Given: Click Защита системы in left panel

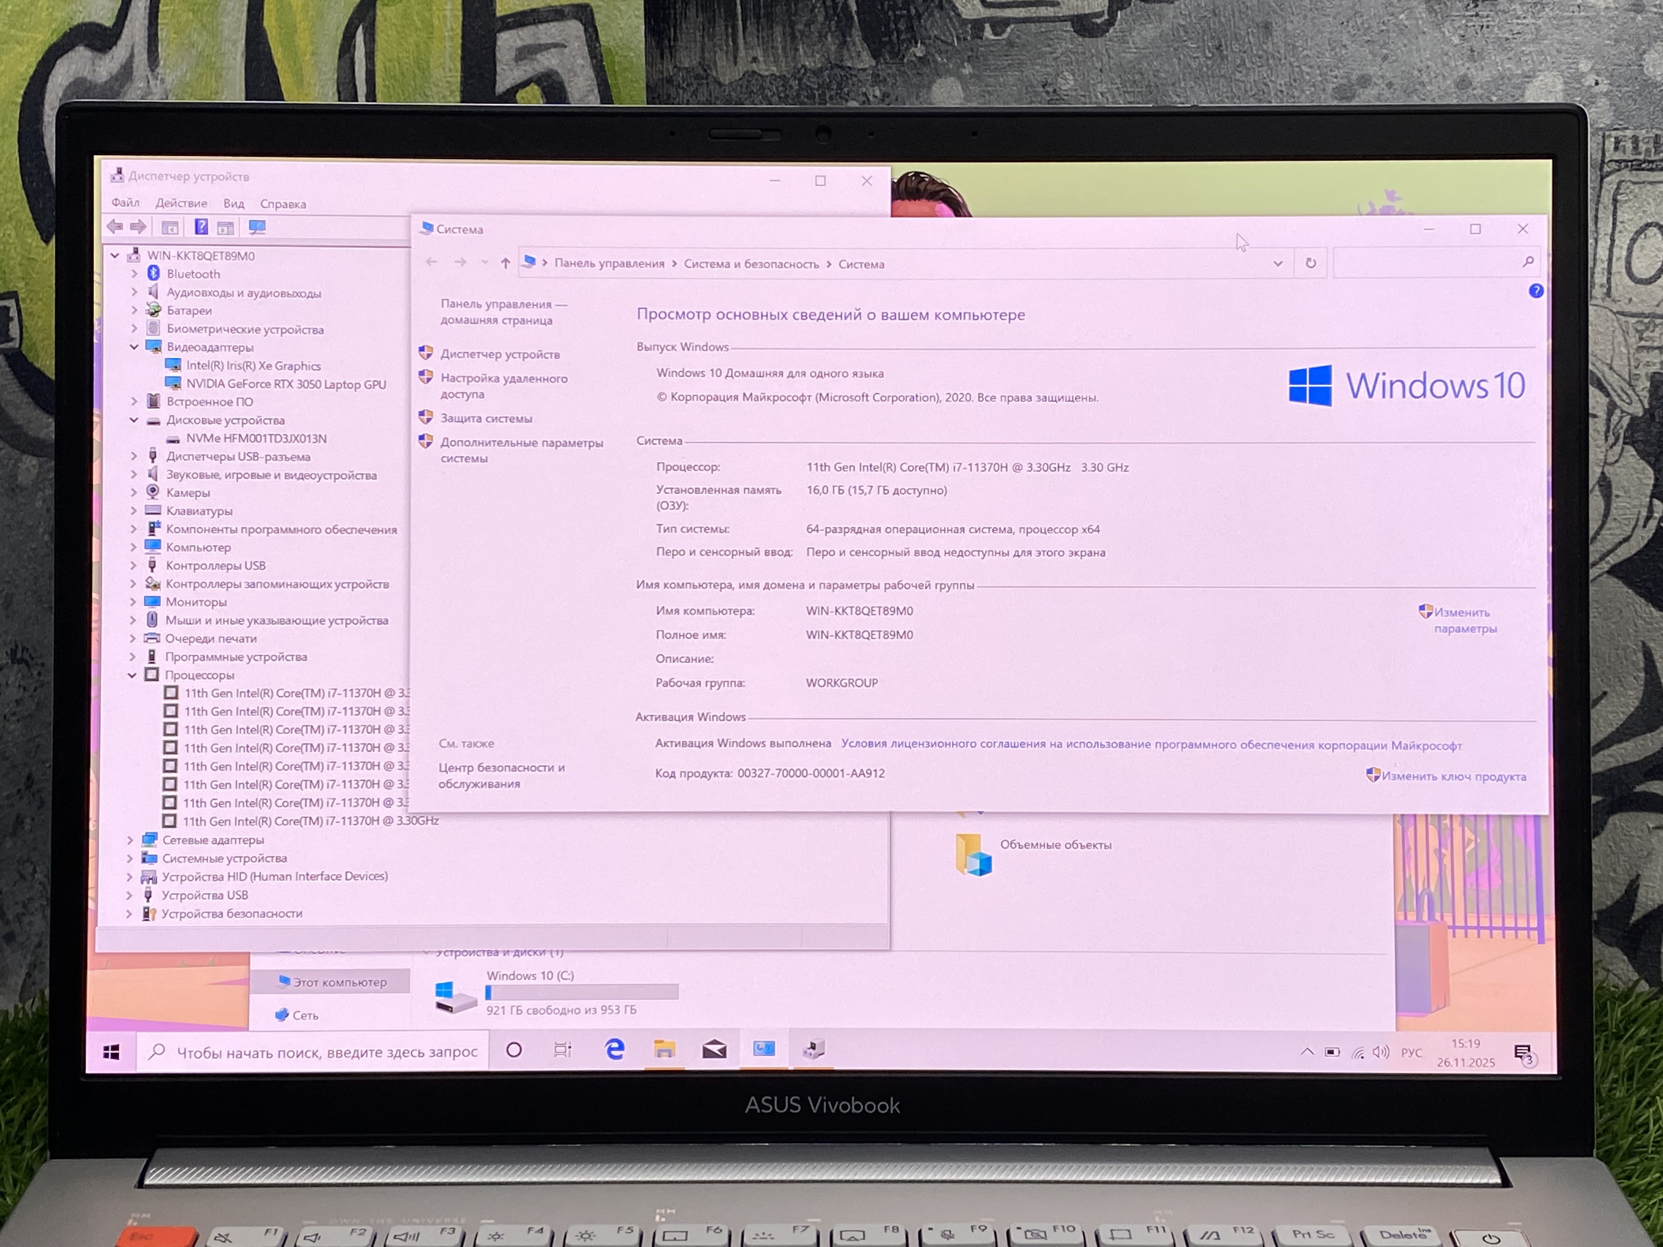Looking at the screenshot, I should click(x=486, y=418).
